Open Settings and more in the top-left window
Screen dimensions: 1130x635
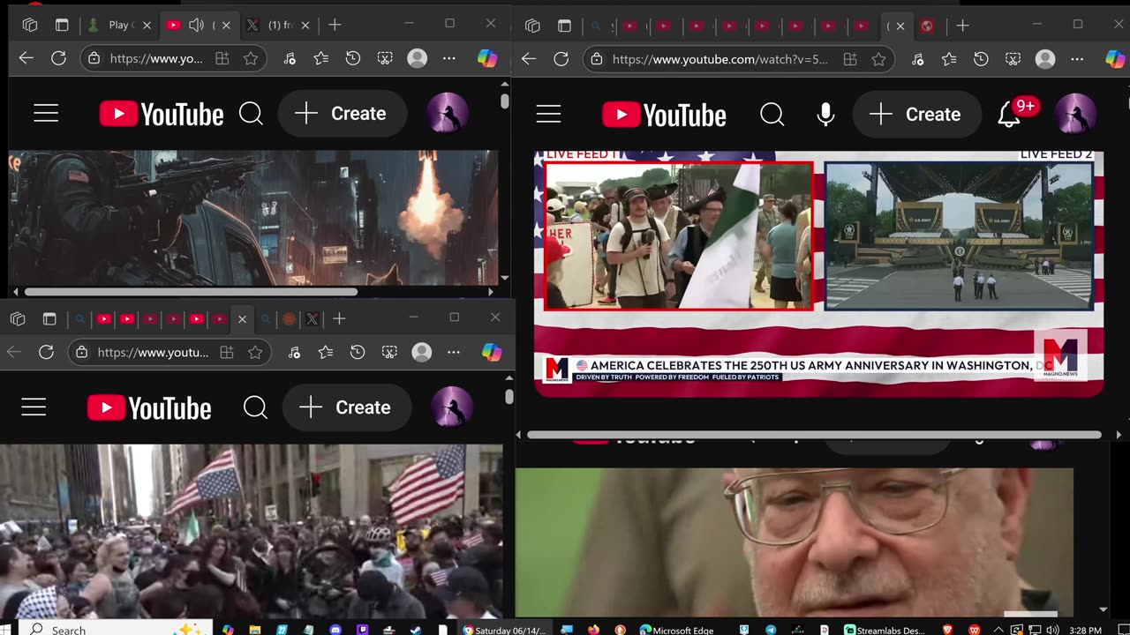tap(449, 58)
